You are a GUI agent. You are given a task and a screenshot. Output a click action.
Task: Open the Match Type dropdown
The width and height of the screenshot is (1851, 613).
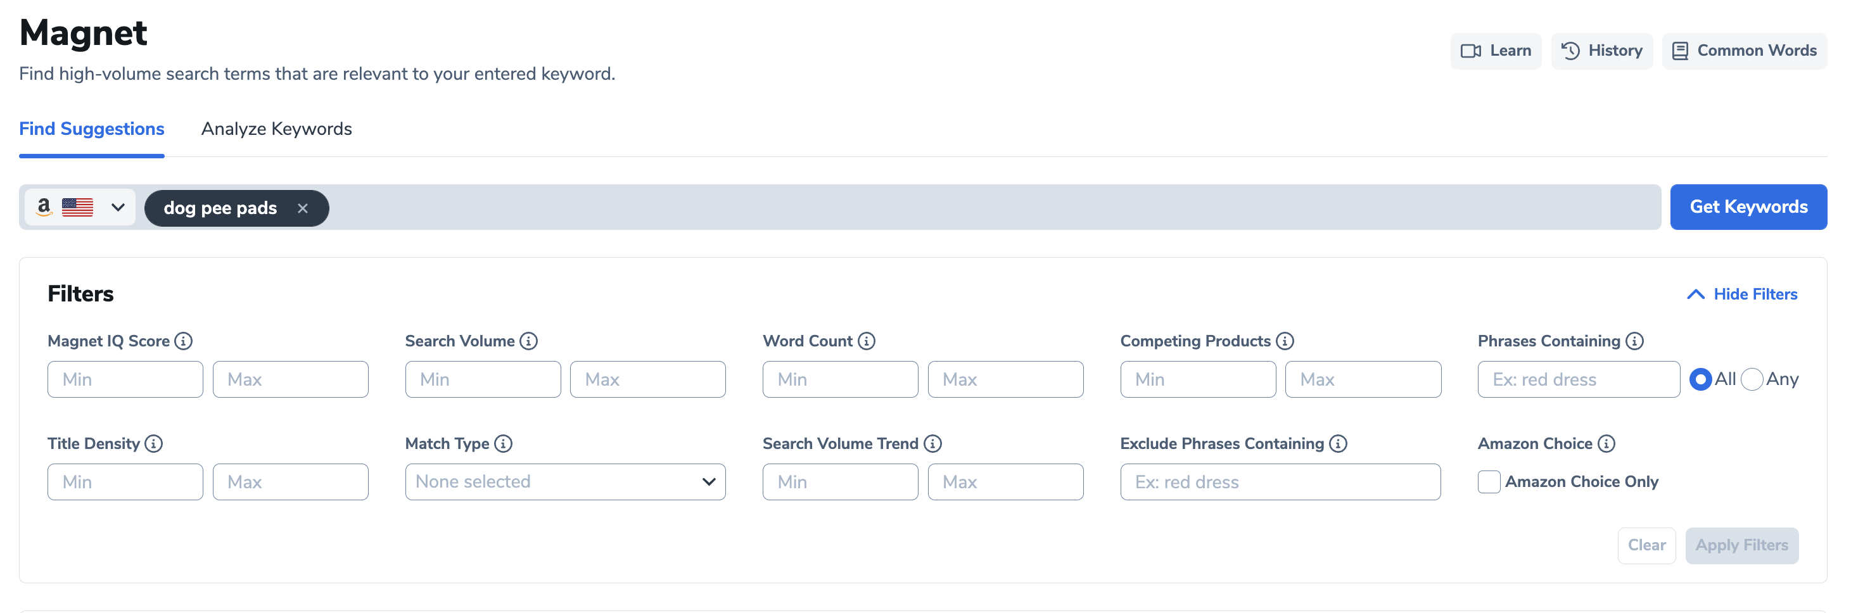pos(566,482)
